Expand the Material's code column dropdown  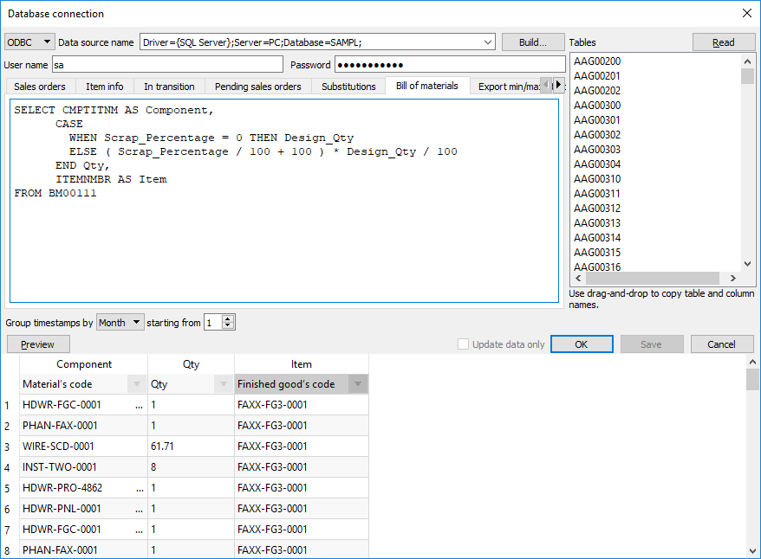[x=137, y=384]
